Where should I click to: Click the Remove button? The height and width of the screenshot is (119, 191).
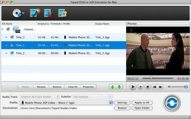click(x=57, y=87)
